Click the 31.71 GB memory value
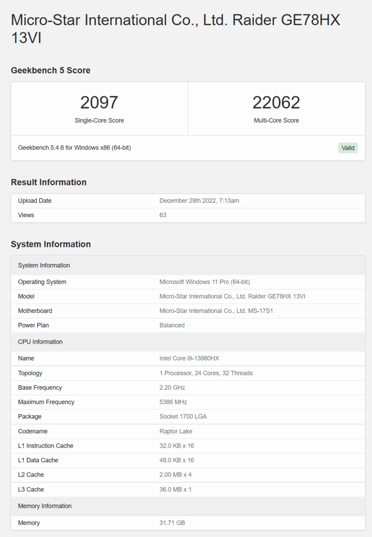Viewport: 372px width, 537px height. pos(172,523)
